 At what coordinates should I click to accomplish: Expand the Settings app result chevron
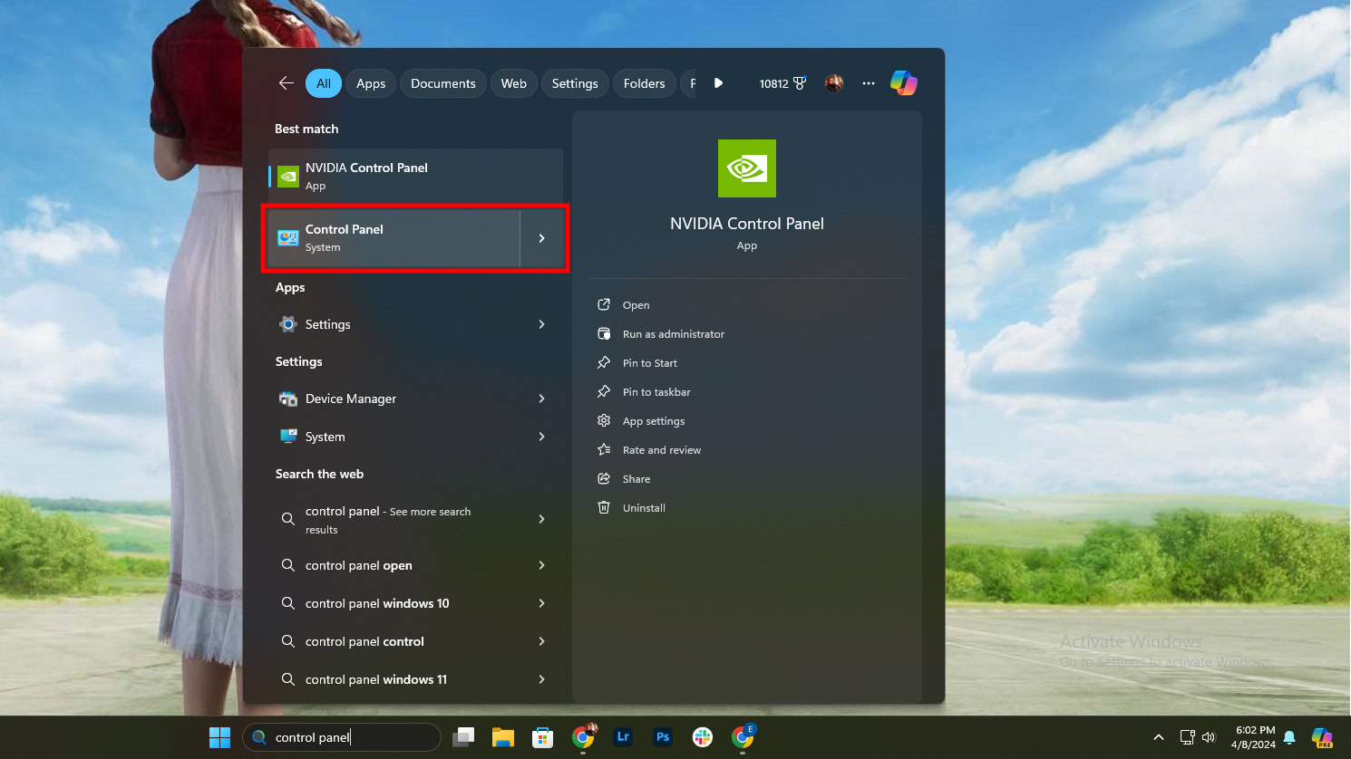[542, 324]
